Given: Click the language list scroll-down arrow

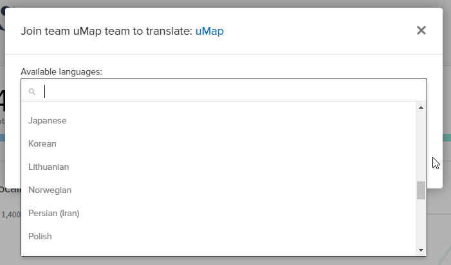Looking at the screenshot, I should (421, 250).
